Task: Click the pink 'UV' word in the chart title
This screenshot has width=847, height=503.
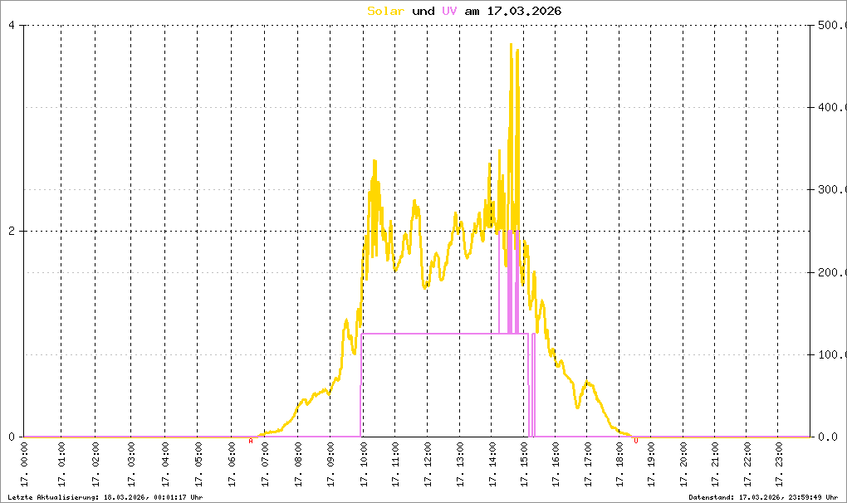Action: pos(449,11)
